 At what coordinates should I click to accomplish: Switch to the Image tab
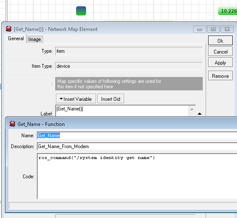35,39
